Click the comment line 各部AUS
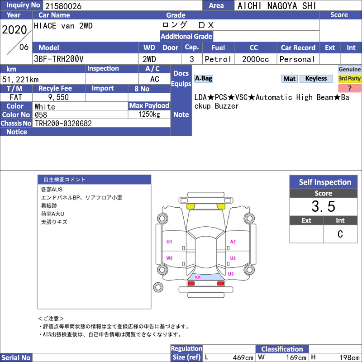Image resolution: width=362 pixels, height=362 pixels. [x=52, y=190]
